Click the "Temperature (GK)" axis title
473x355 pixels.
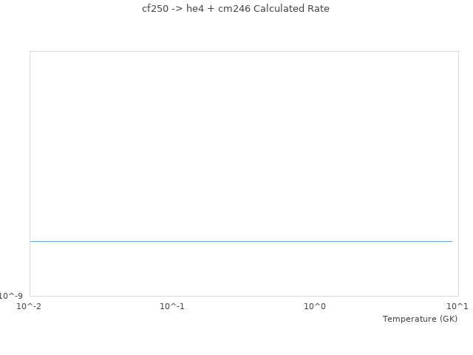click(x=420, y=319)
